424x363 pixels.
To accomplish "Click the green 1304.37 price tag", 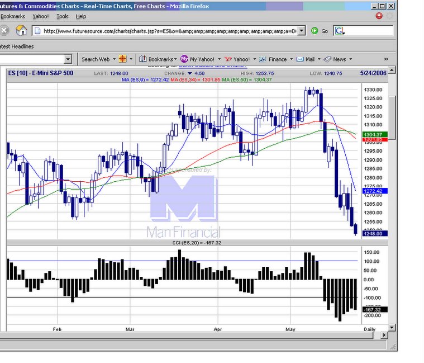I will coord(375,135).
